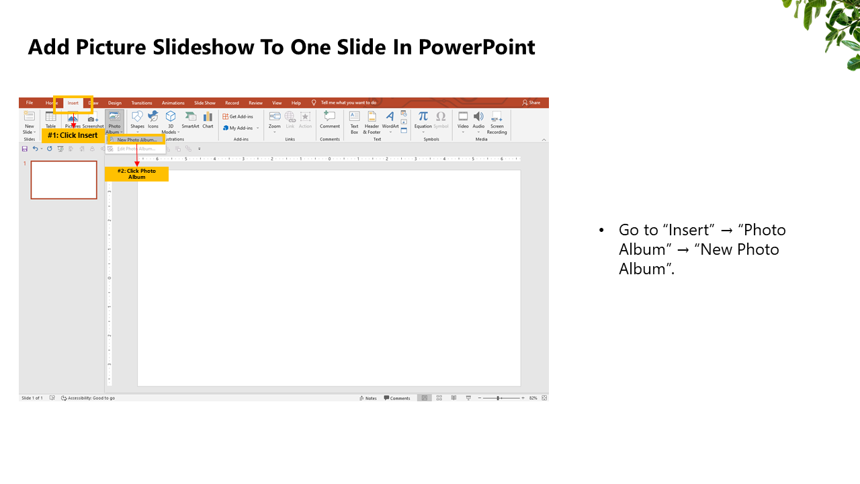Open the Undo history dropdown arrow
This screenshot has width=860, height=484.
pos(41,149)
